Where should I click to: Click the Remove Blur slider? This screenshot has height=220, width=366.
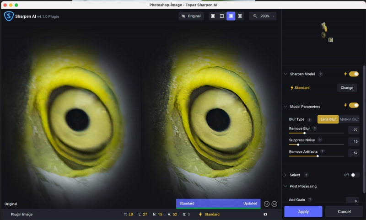pos(316,133)
